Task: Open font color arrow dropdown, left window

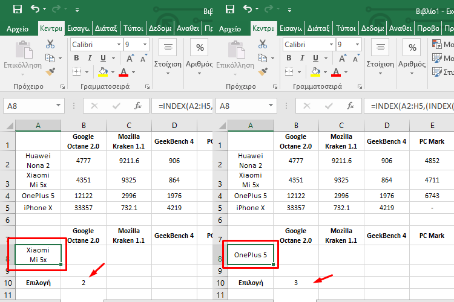Action: 134,72
